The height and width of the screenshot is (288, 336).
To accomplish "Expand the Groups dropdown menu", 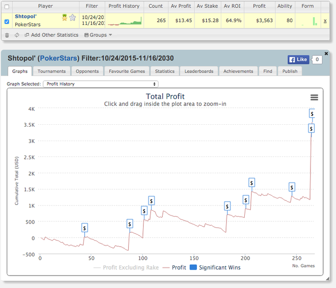I will [98, 35].
